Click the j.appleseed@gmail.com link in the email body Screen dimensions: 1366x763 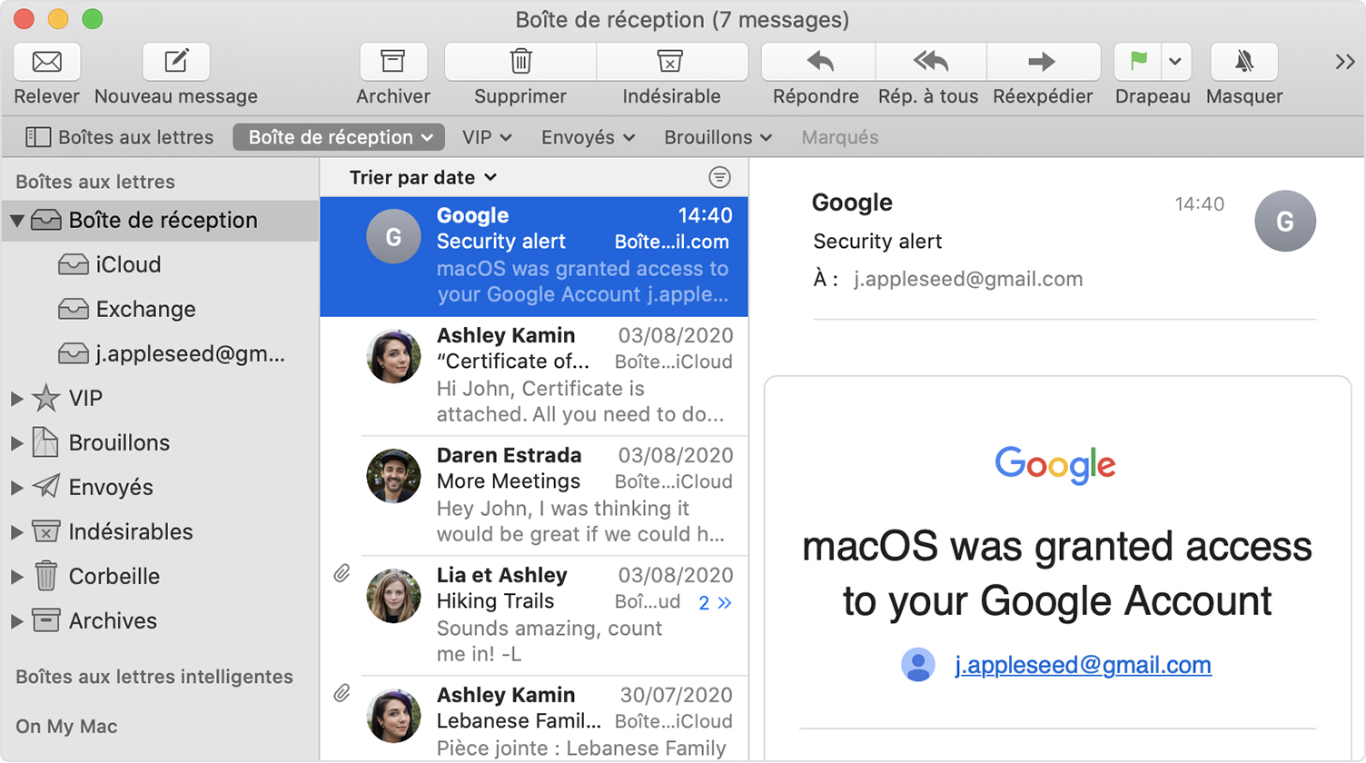pyautogui.click(x=1083, y=665)
